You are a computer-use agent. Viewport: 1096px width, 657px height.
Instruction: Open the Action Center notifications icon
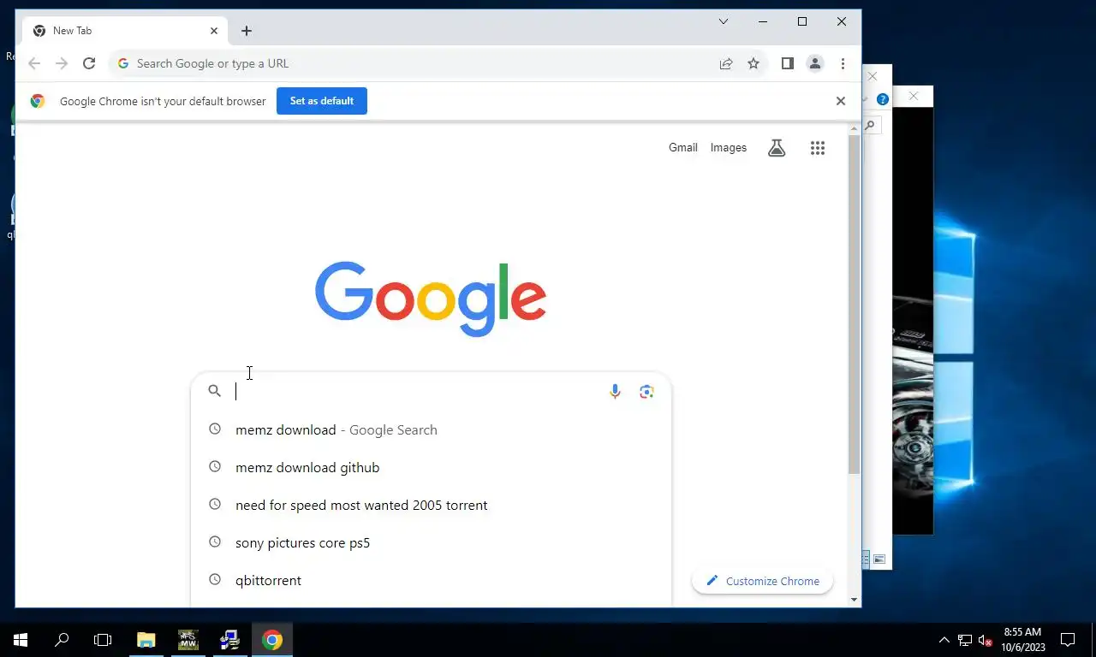tap(1068, 640)
